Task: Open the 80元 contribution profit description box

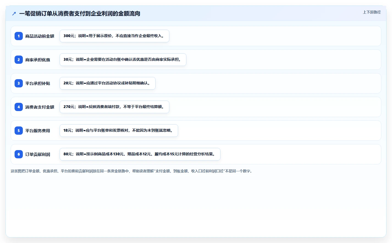Action: (140, 154)
